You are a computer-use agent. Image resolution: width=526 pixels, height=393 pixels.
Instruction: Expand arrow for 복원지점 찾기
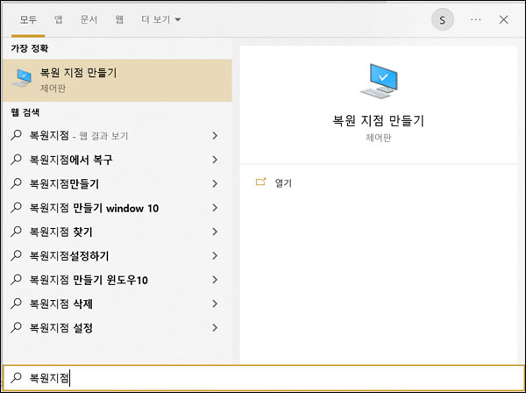215,232
